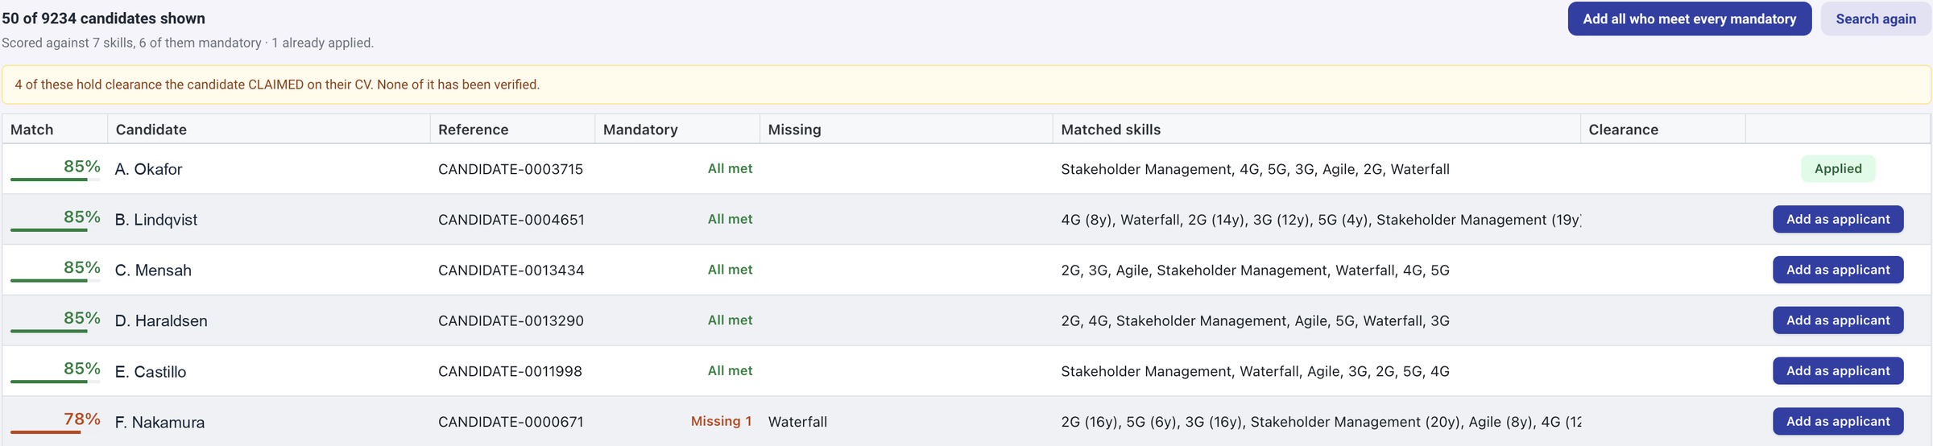
Task: Click the unverified clearance warning banner
Action: pos(966,85)
